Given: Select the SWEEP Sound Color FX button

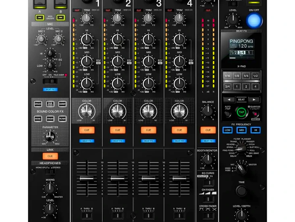Looking at the screenshot, I should 62,104.
